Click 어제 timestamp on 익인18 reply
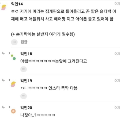Image resolution: width=120 pixels, height=118 pixels. click(x=117, y=54)
